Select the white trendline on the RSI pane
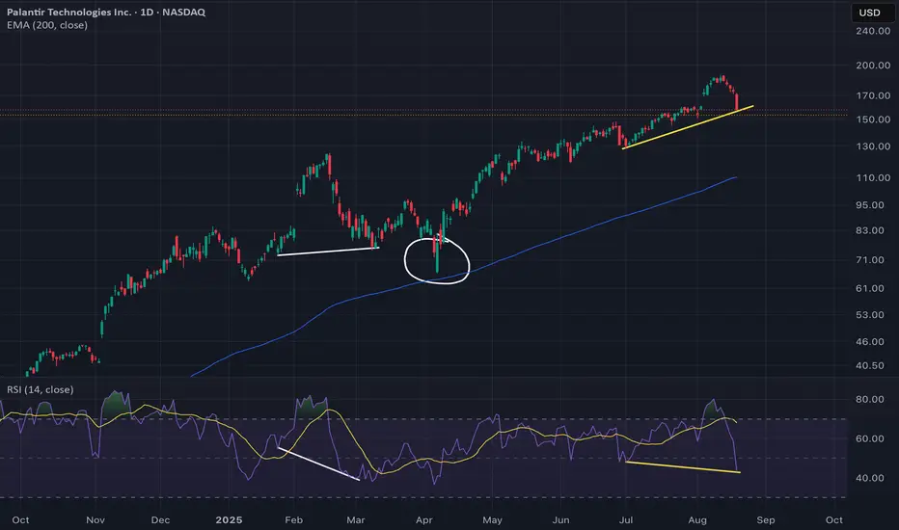Screen dimensions: 899x530 318,464
